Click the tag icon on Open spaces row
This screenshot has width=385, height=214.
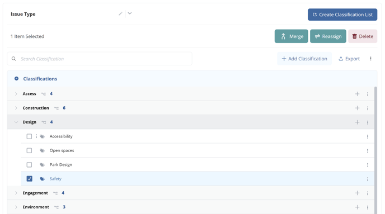pos(42,151)
